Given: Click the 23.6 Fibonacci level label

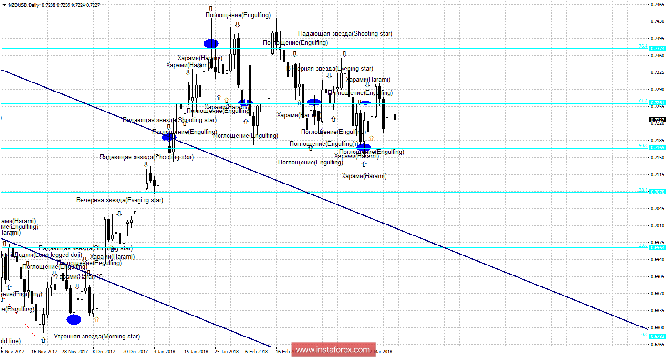Looking at the screenshot, I should click(x=643, y=245).
